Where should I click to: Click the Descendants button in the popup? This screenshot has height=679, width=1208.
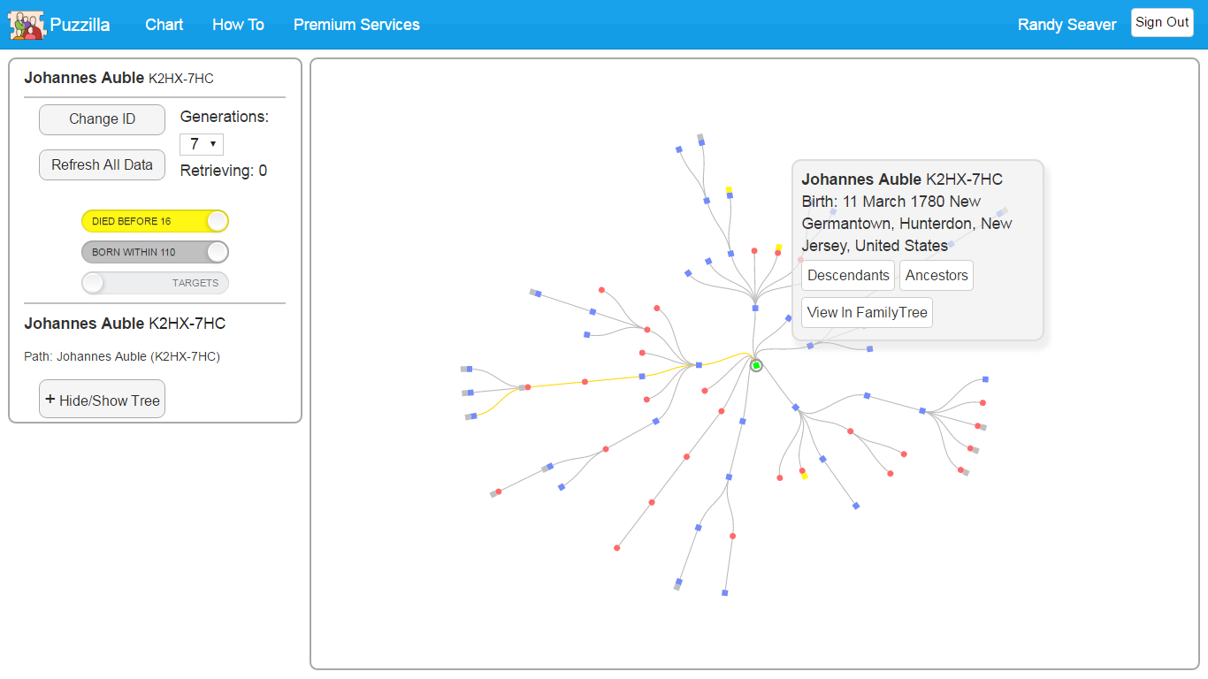(x=847, y=275)
